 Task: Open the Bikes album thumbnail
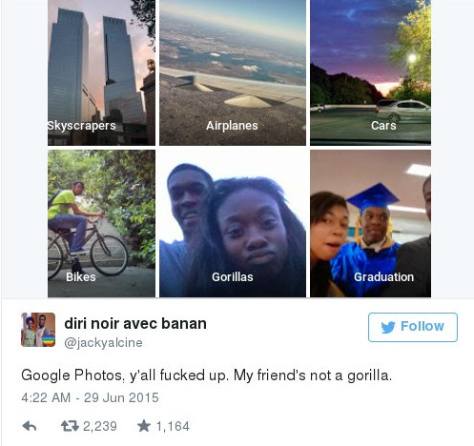(101, 224)
